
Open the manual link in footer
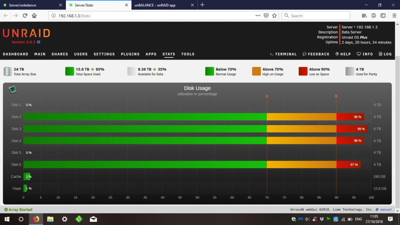[386, 209]
